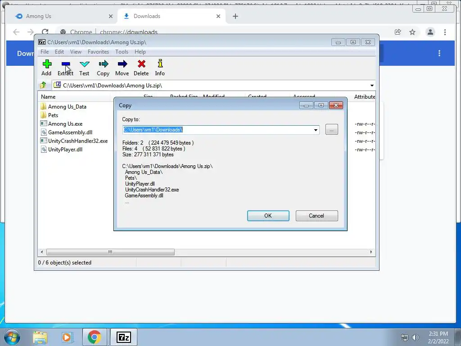Click the Extract toolbar icon
The width and height of the screenshot is (461, 346).
click(x=65, y=68)
